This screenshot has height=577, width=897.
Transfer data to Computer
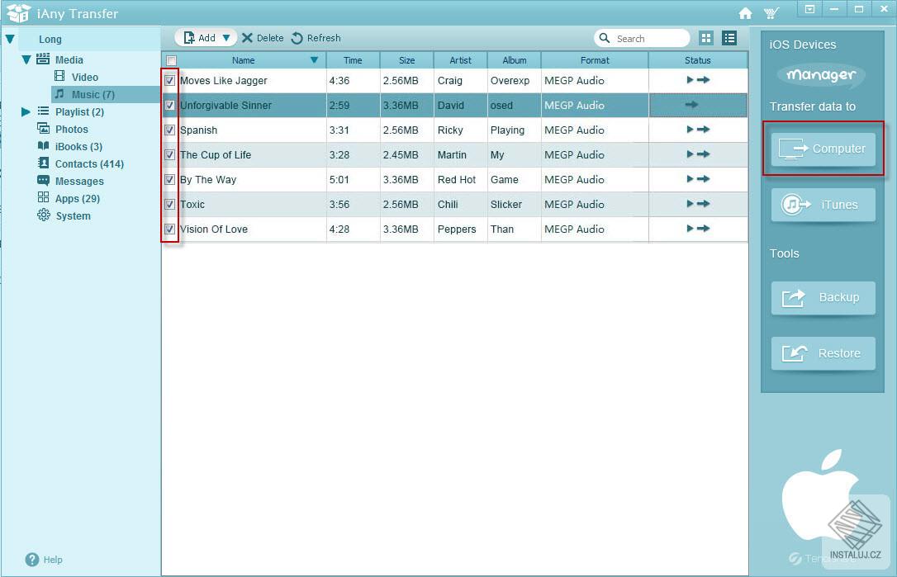823,149
